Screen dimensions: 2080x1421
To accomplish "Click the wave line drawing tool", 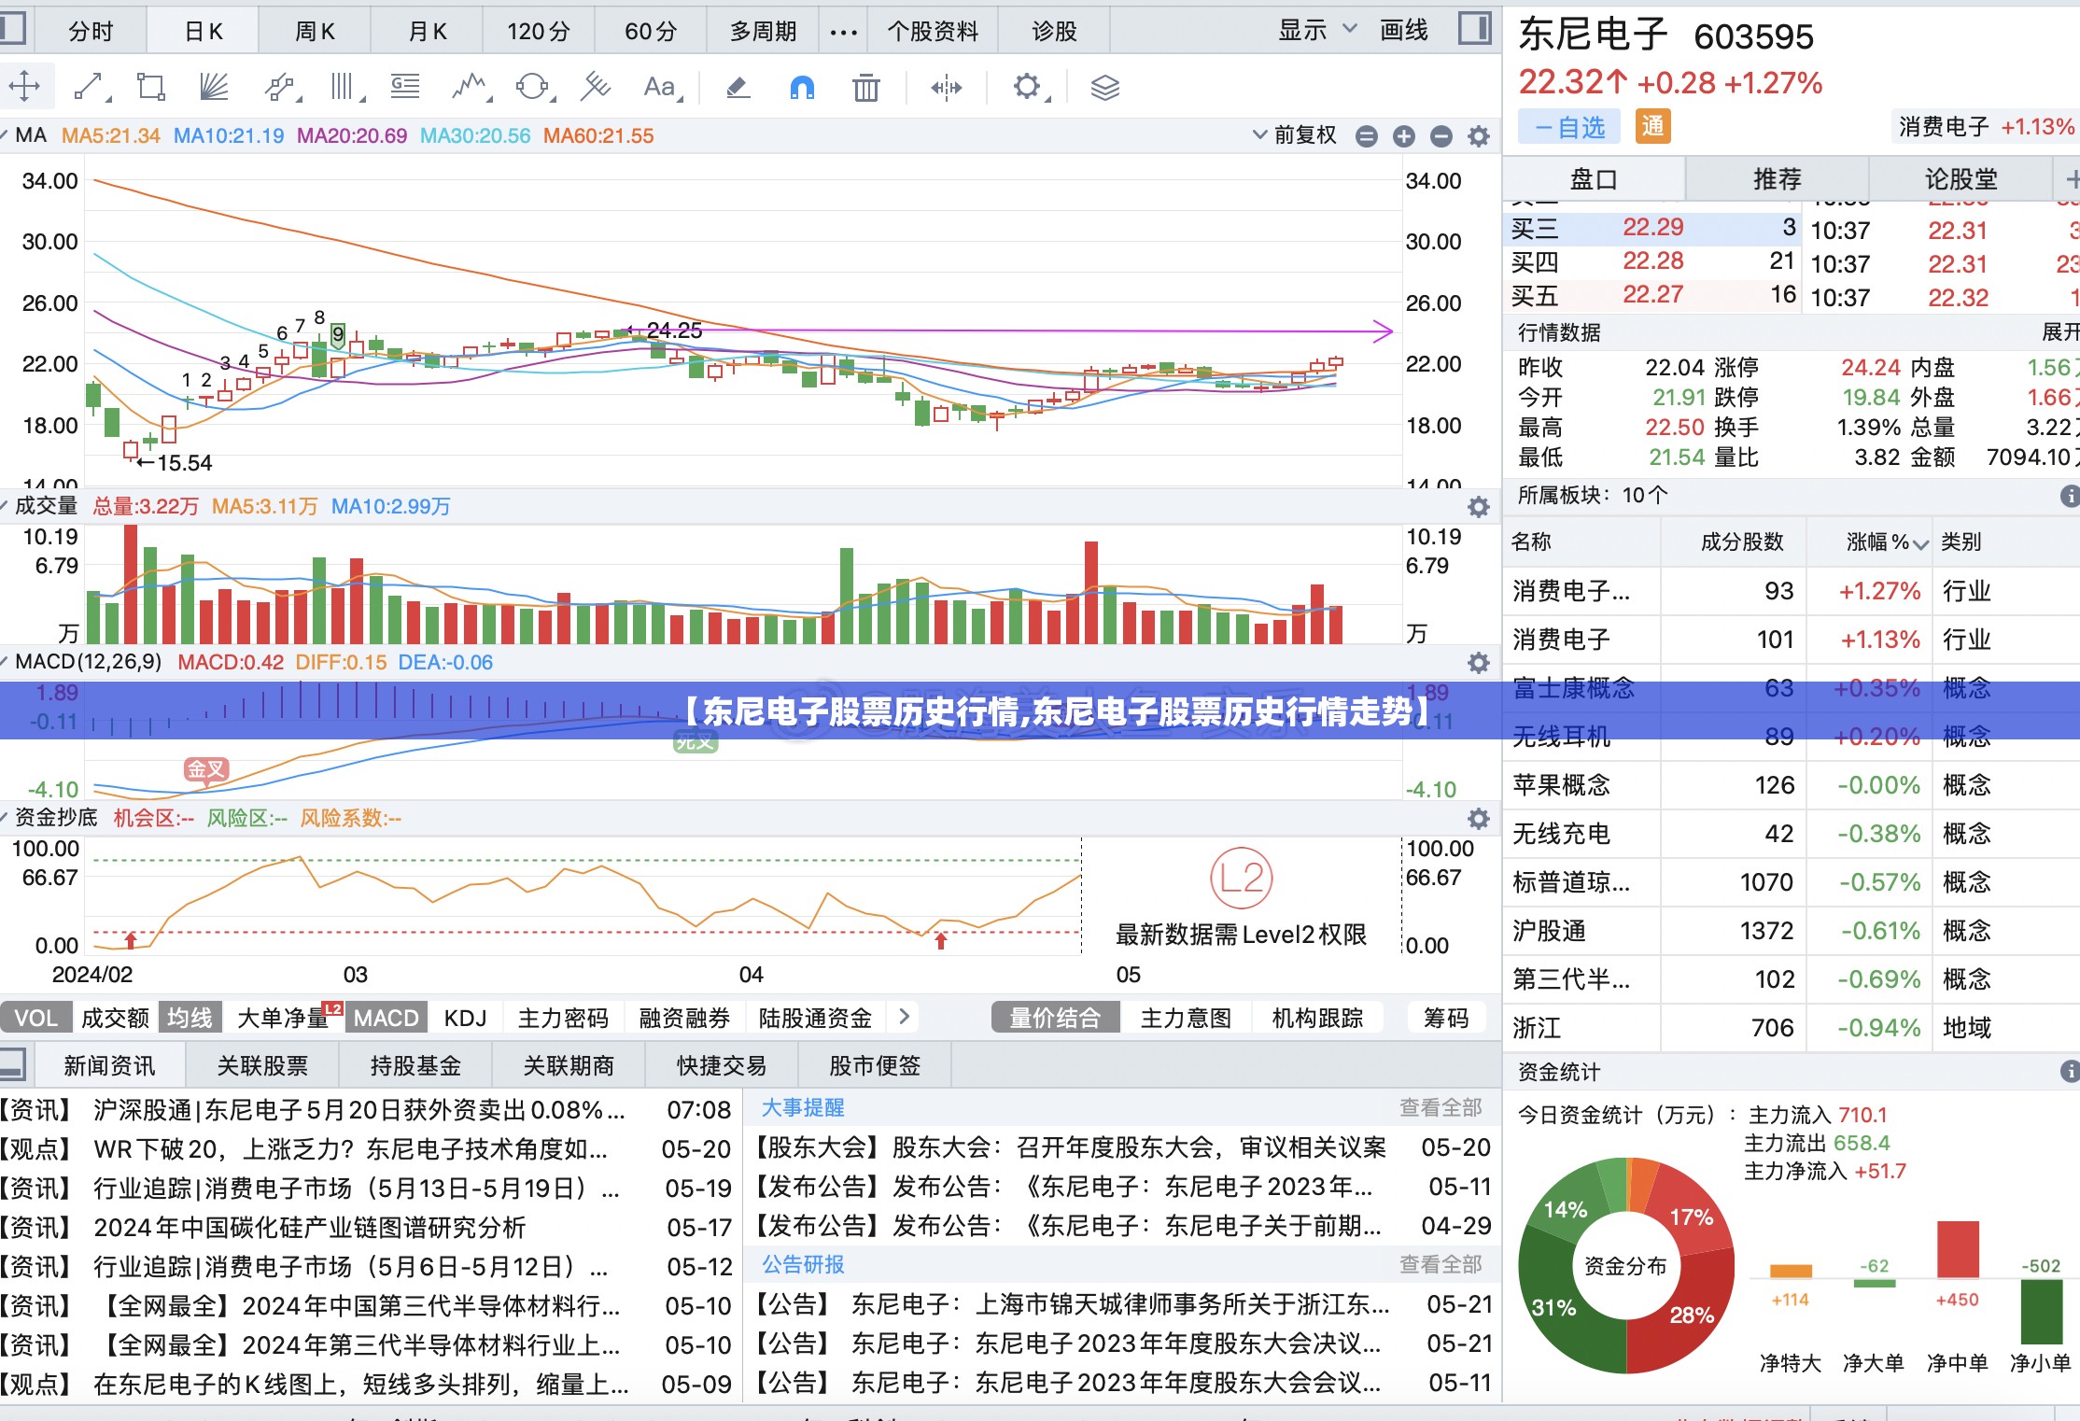I will point(471,87).
